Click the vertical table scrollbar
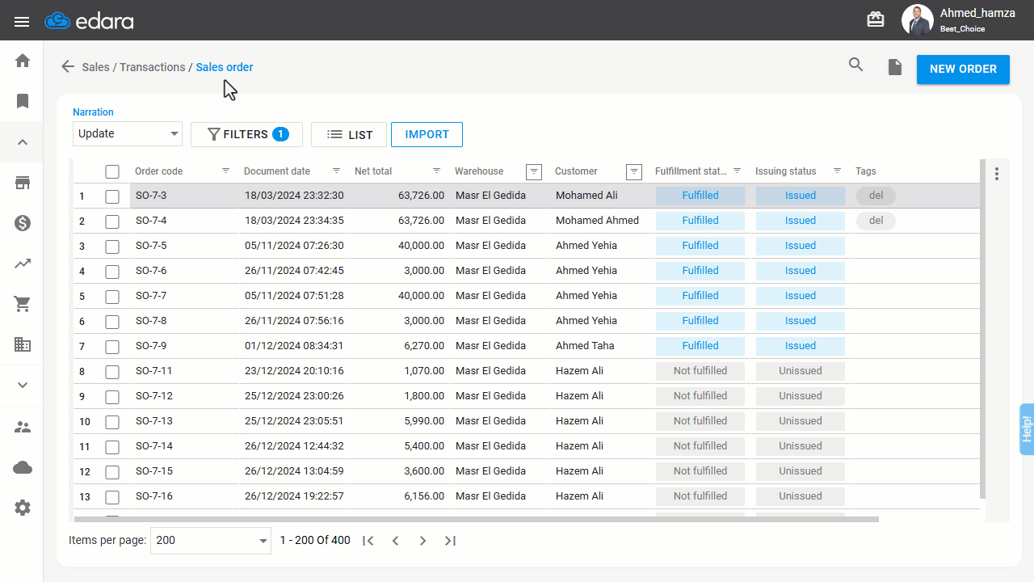This screenshot has width=1034, height=582. (x=983, y=329)
